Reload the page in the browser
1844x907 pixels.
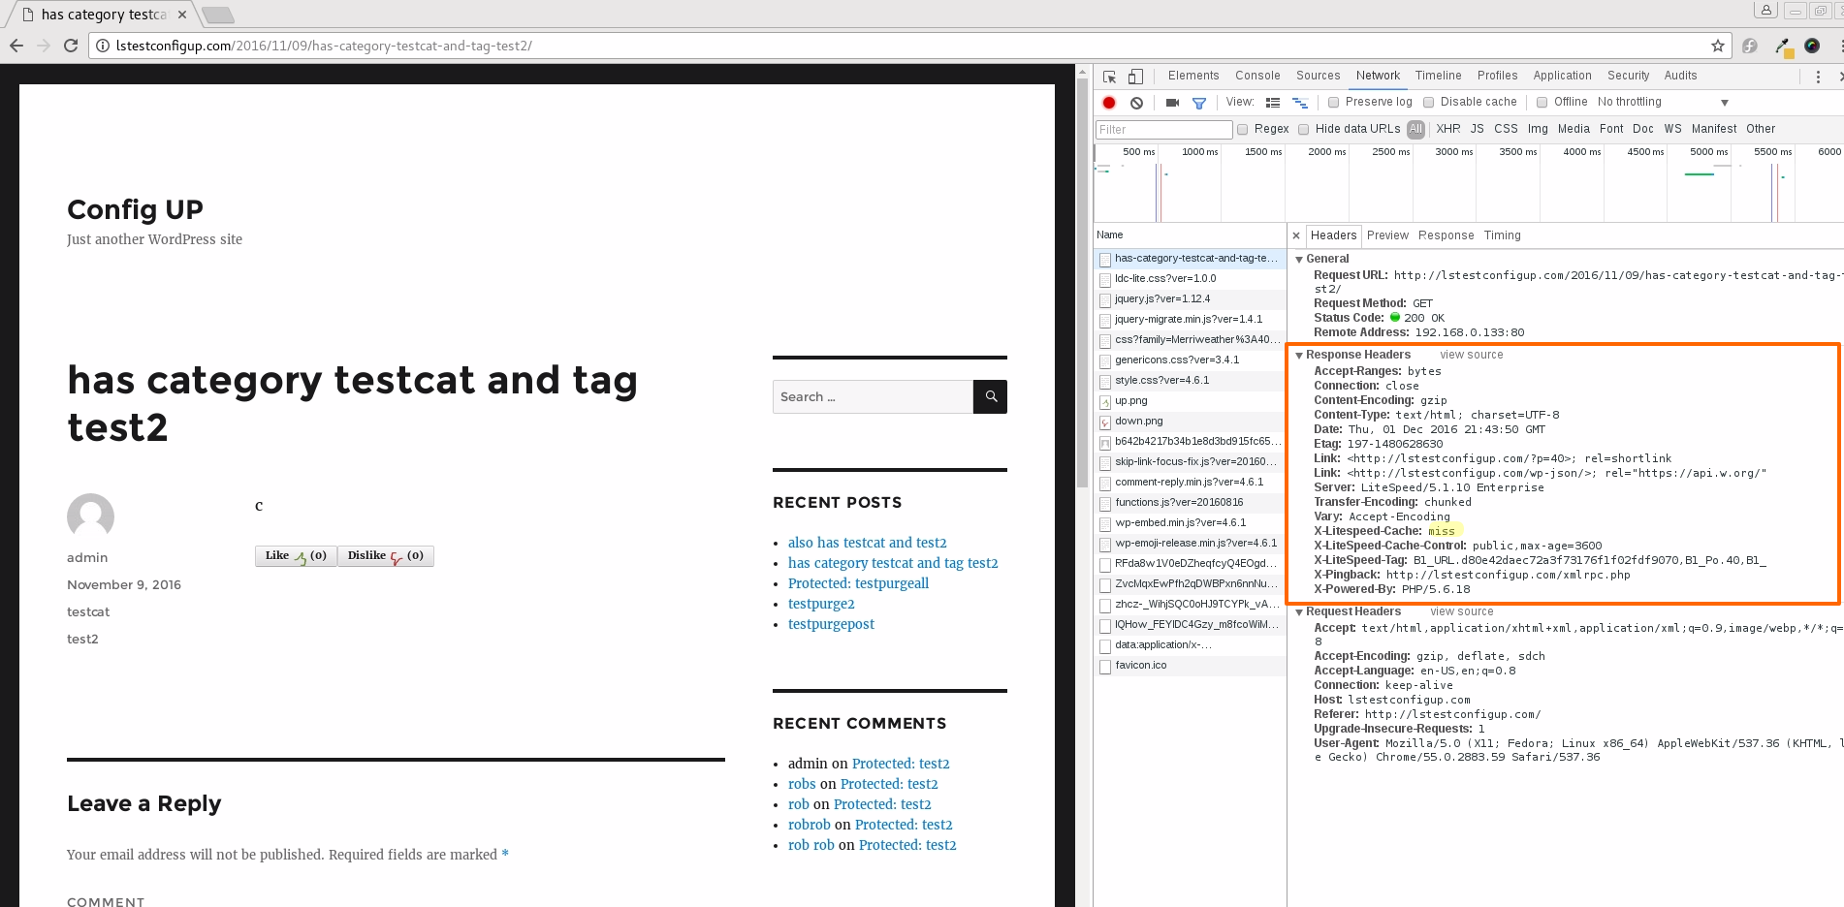pyautogui.click(x=71, y=46)
